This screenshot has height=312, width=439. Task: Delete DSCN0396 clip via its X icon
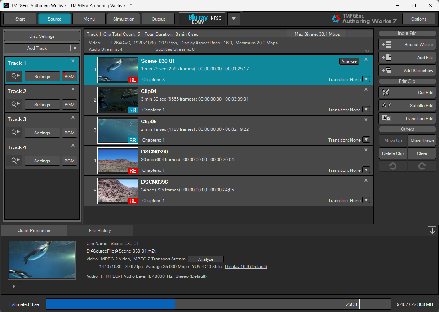(366, 180)
